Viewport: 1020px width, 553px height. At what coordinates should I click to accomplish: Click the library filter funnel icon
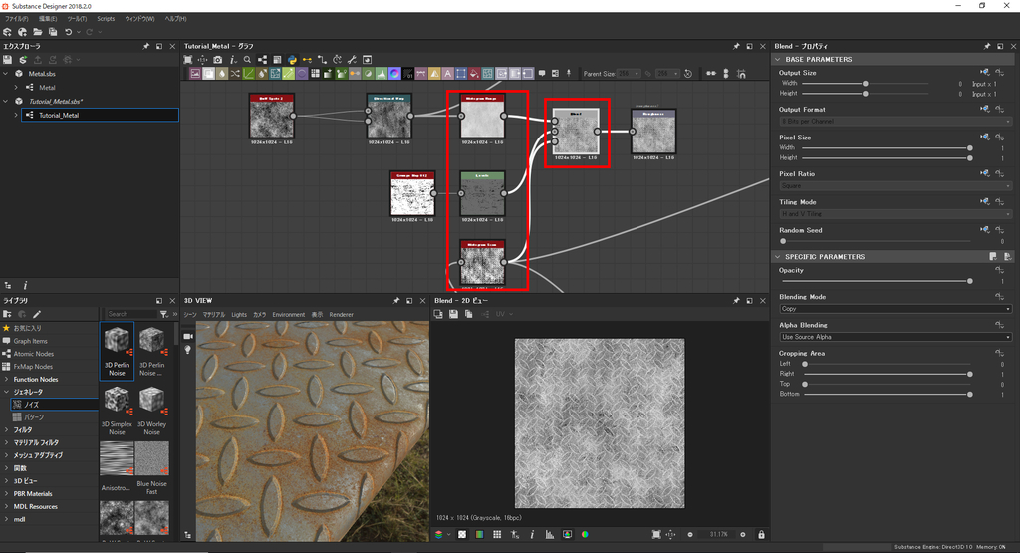point(164,314)
